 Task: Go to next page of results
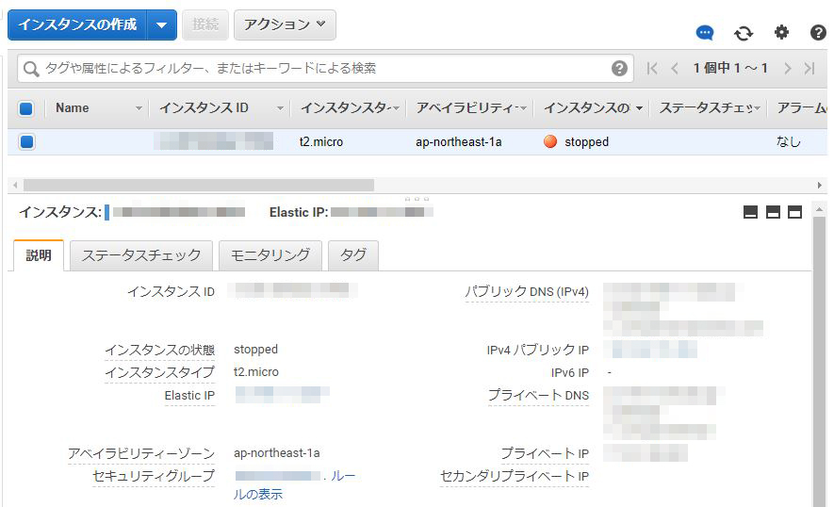787,68
